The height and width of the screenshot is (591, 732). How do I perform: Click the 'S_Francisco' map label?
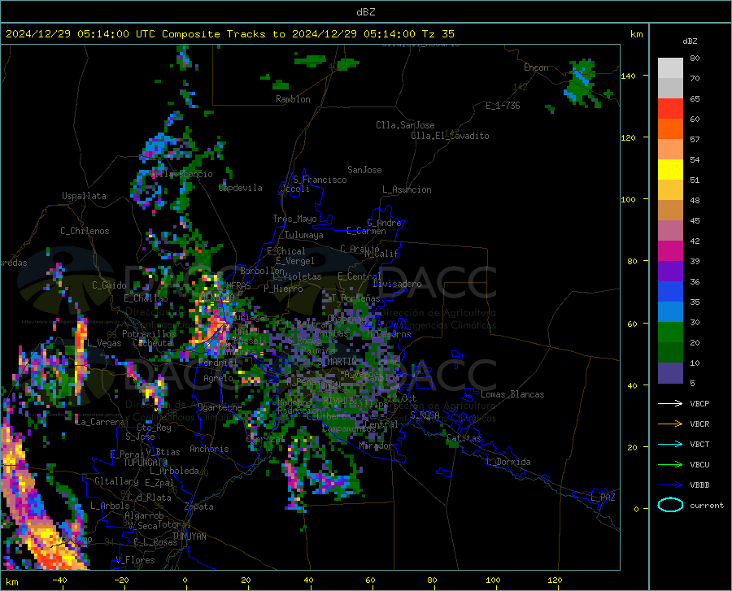[320, 180]
